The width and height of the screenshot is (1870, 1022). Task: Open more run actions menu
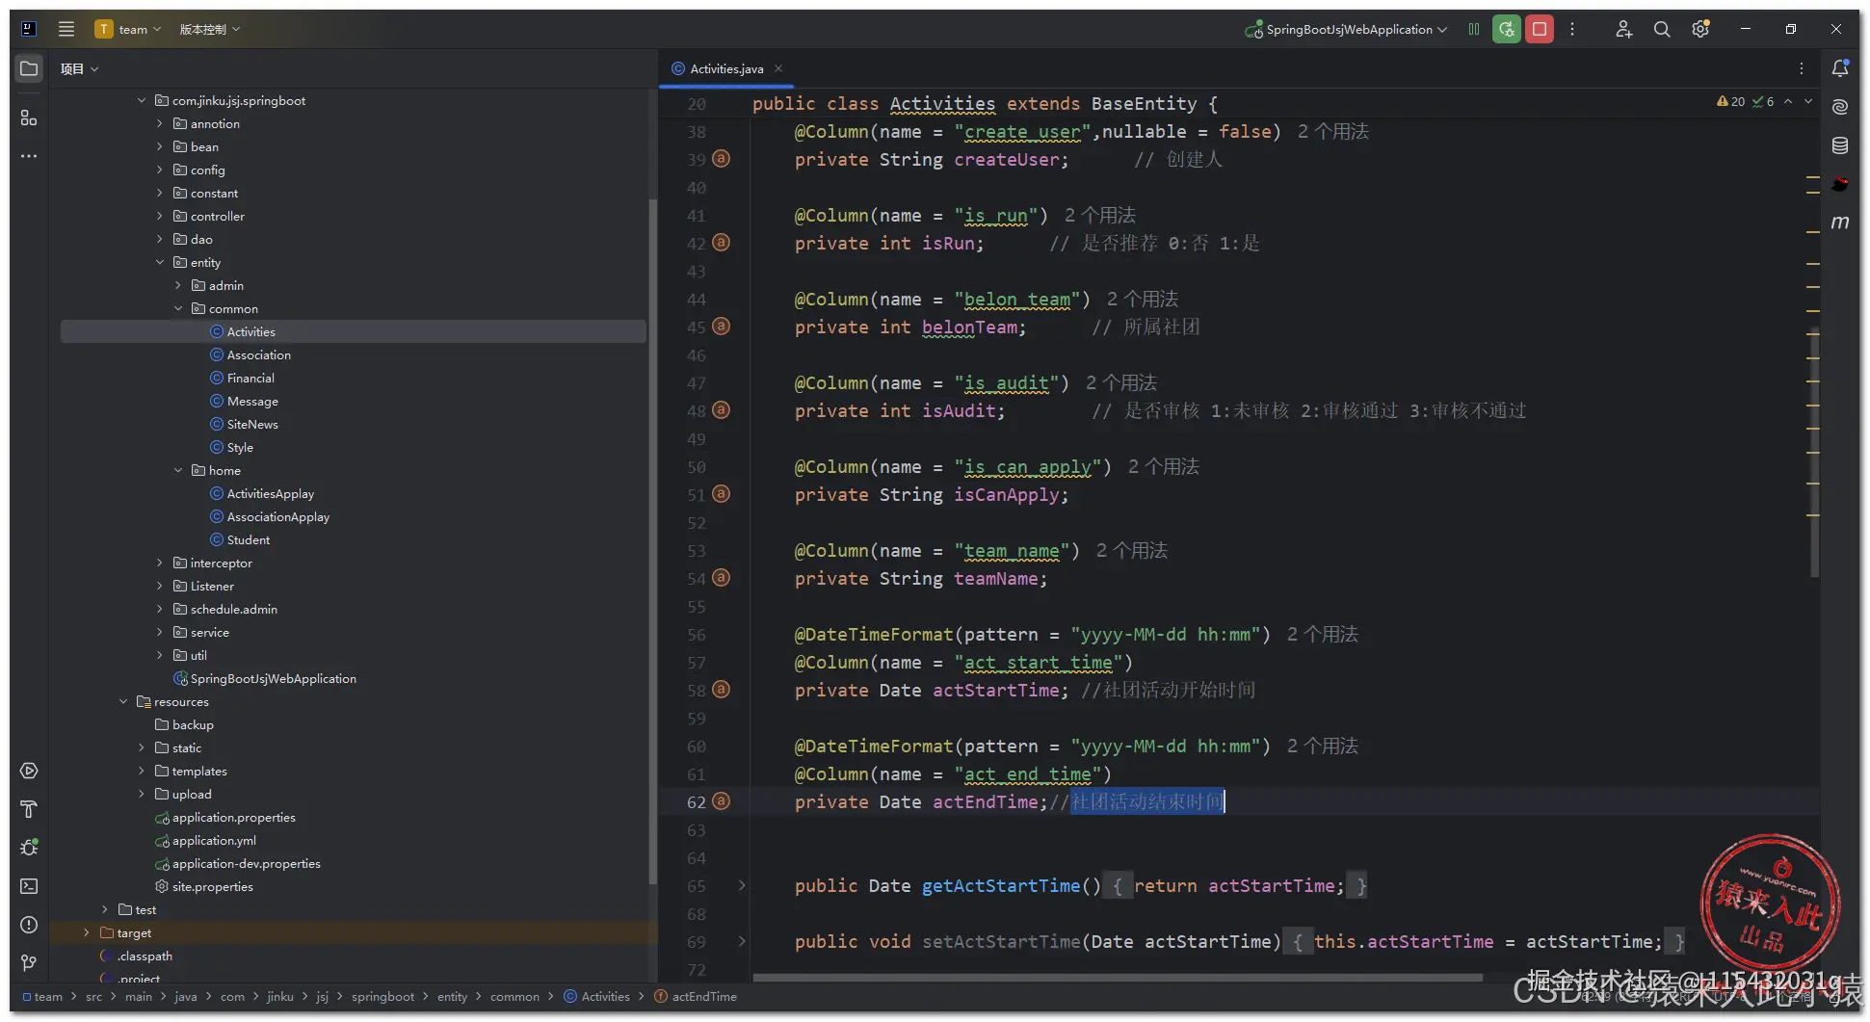click(1572, 29)
